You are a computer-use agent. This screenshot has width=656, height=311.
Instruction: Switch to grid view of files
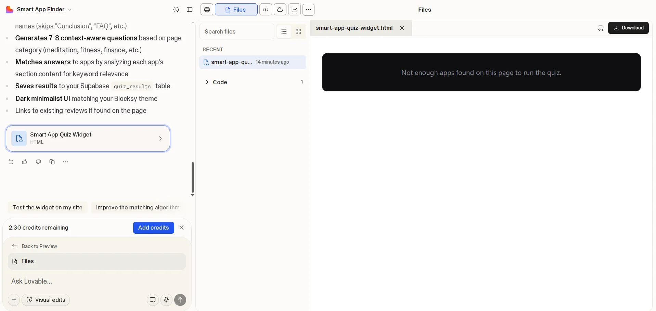[x=298, y=31]
